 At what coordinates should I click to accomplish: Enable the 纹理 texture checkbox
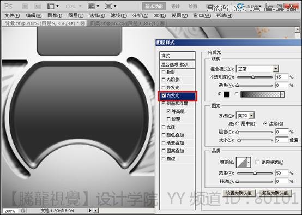[168, 119]
